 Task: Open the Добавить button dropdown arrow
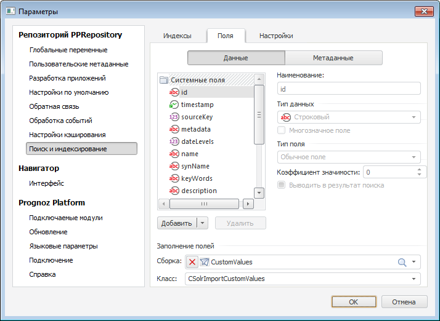click(203, 223)
